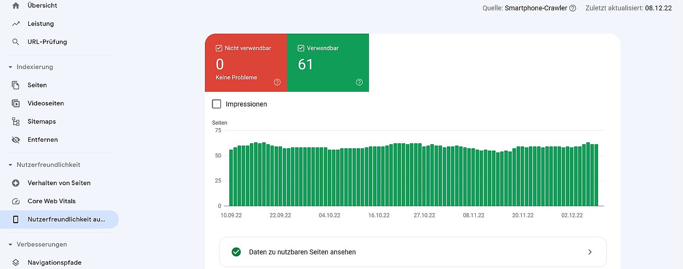
Task: Click the Core Web Vitals gauge icon
Action: click(x=16, y=201)
